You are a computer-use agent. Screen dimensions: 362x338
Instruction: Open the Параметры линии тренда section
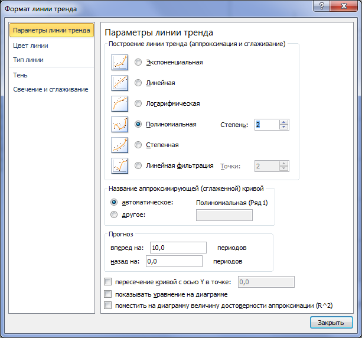point(51,30)
